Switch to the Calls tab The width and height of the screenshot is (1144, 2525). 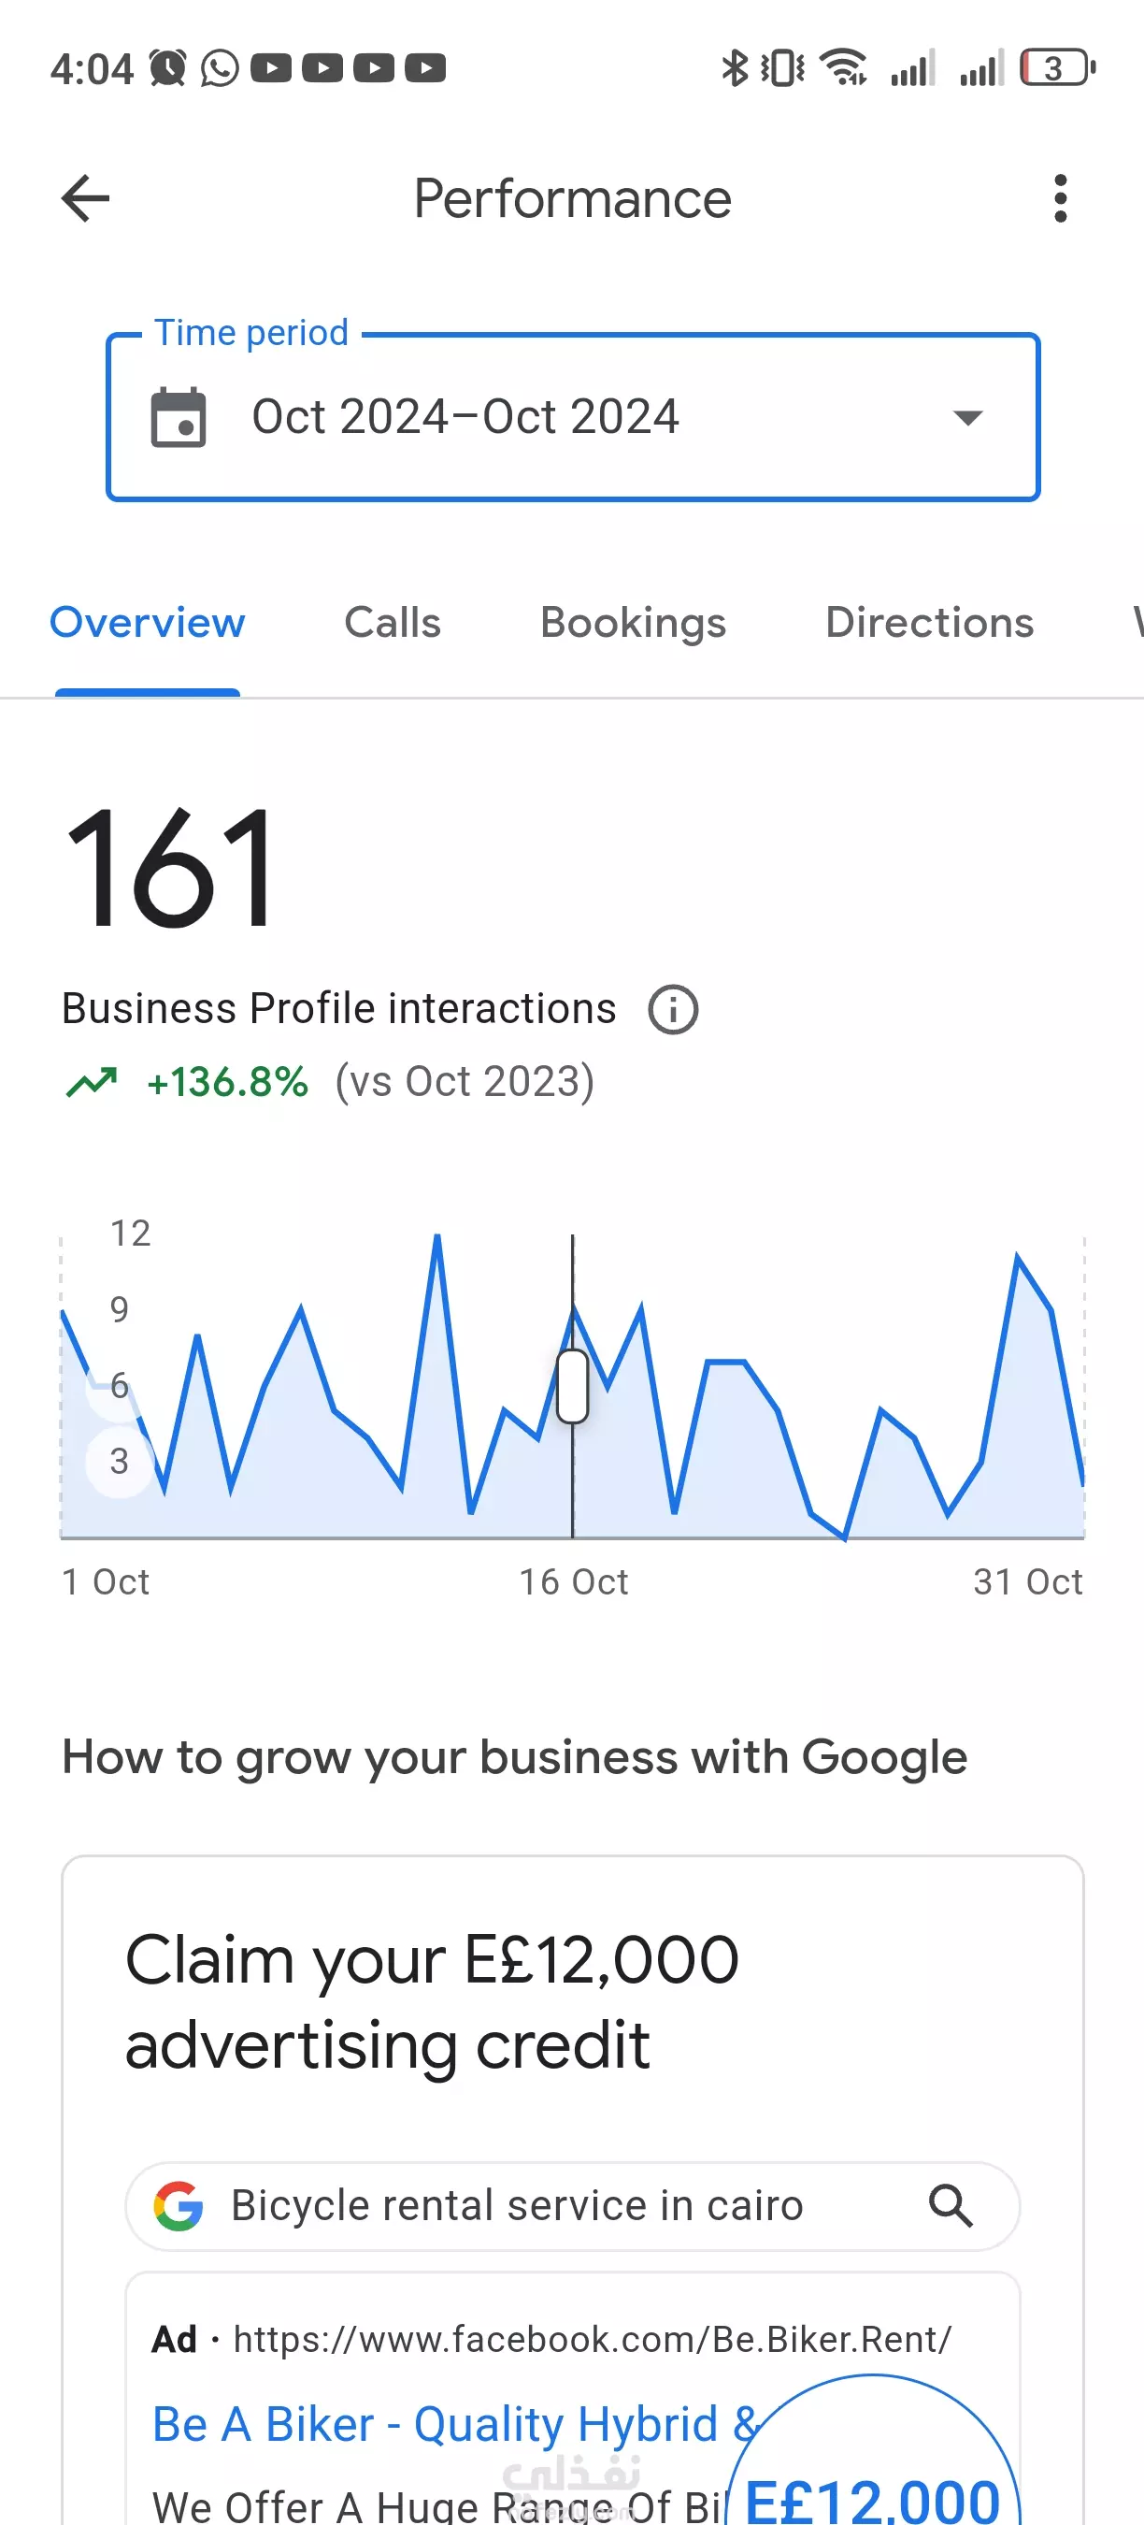point(392,624)
